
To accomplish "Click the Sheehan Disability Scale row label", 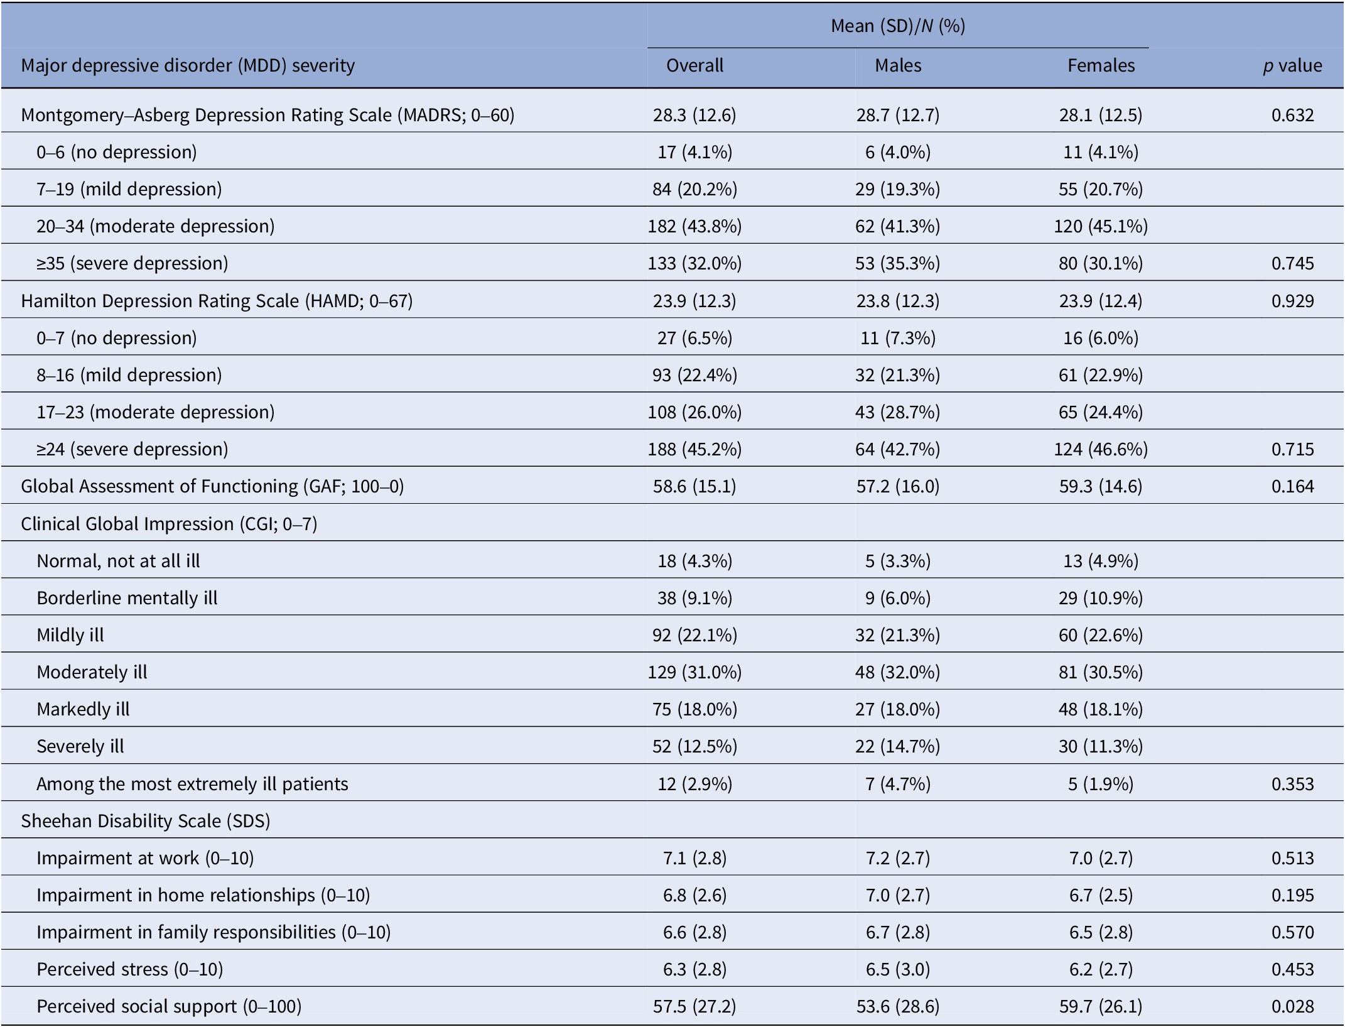I will click(x=146, y=821).
